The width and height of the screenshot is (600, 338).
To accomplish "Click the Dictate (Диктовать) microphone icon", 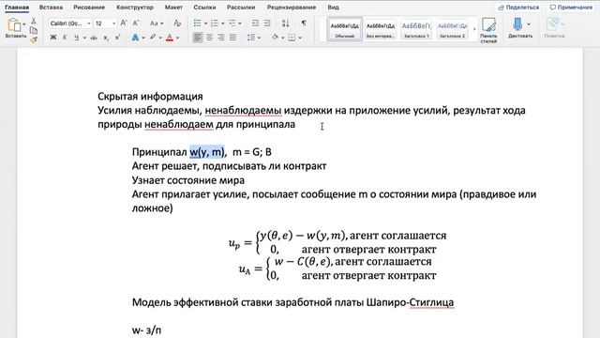I will pyautogui.click(x=517, y=24).
